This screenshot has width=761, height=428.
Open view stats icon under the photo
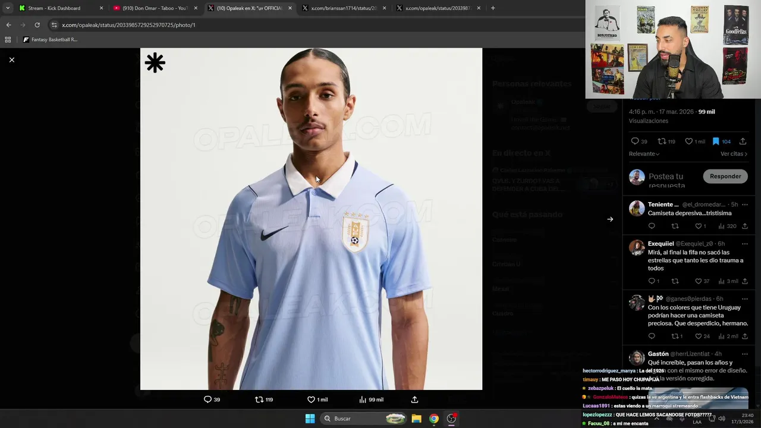(x=363, y=399)
